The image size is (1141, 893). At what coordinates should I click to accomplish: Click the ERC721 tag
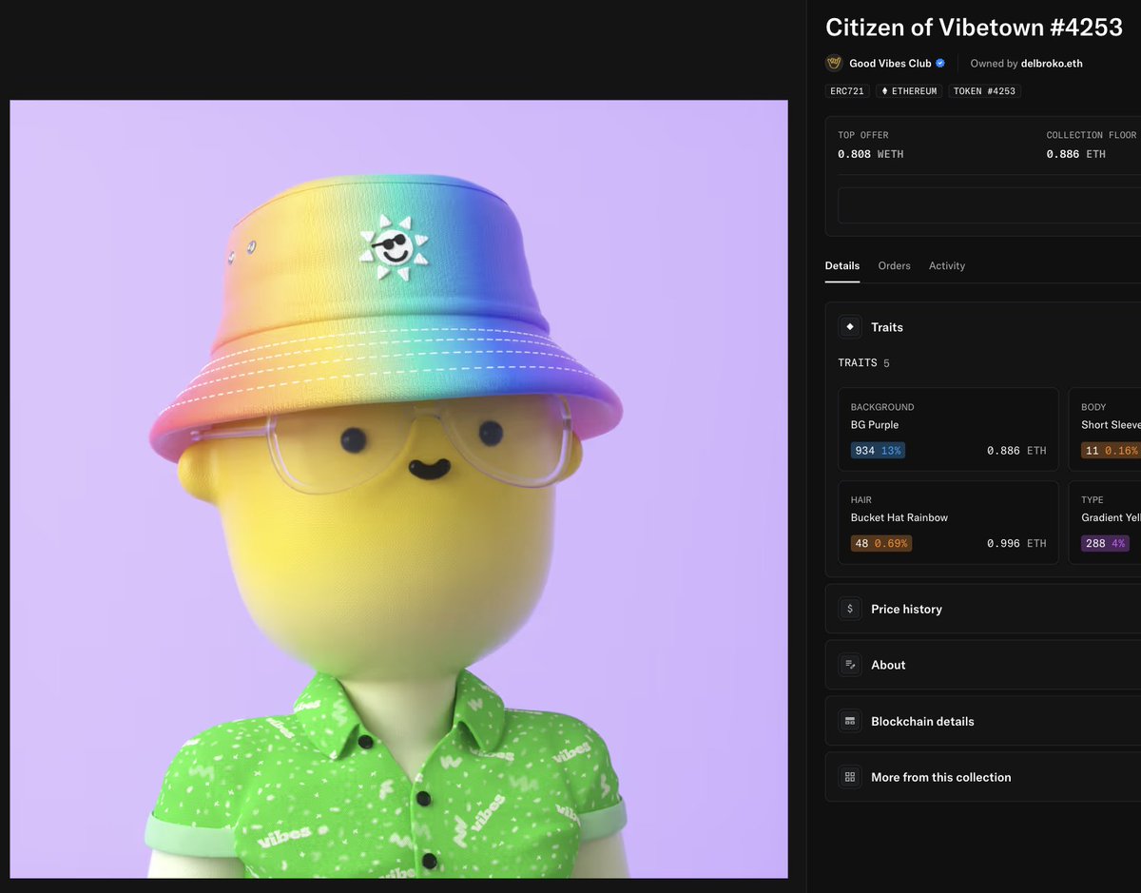coord(847,91)
